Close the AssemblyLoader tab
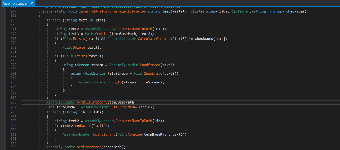 [x=32, y=3]
